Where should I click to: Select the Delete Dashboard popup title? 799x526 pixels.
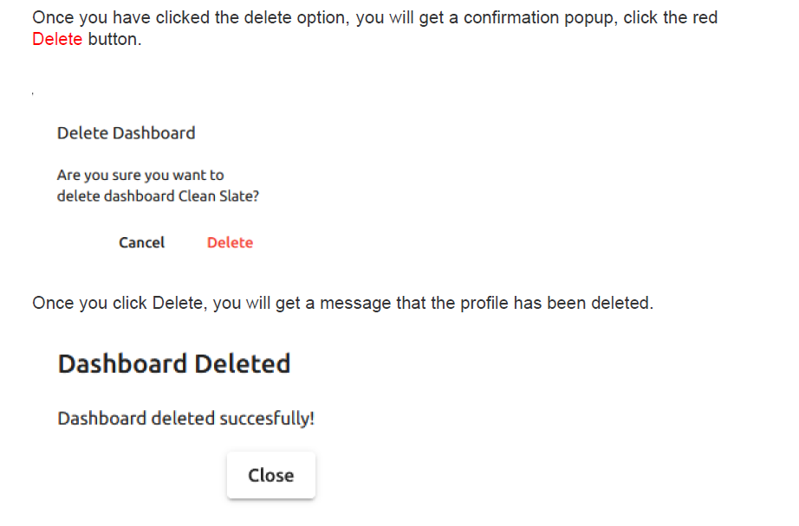coord(126,133)
